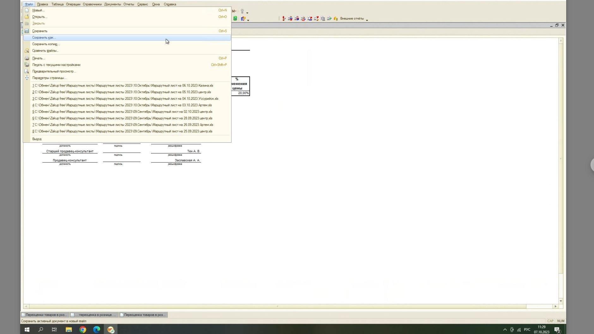Click the printer icon beside Печать
This screenshot has height=334, width=594.
(x=27, y=58)
